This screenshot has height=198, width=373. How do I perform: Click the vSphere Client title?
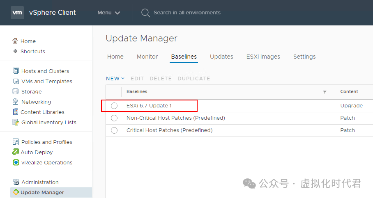tap(52, 12)
